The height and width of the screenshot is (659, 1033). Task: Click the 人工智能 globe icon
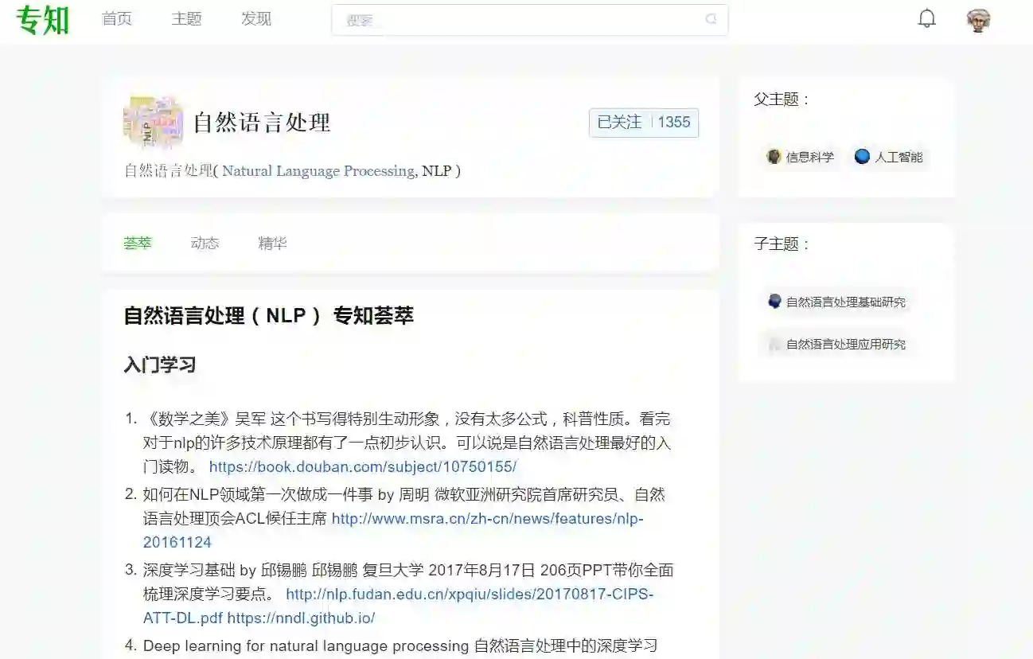(862, 156)
